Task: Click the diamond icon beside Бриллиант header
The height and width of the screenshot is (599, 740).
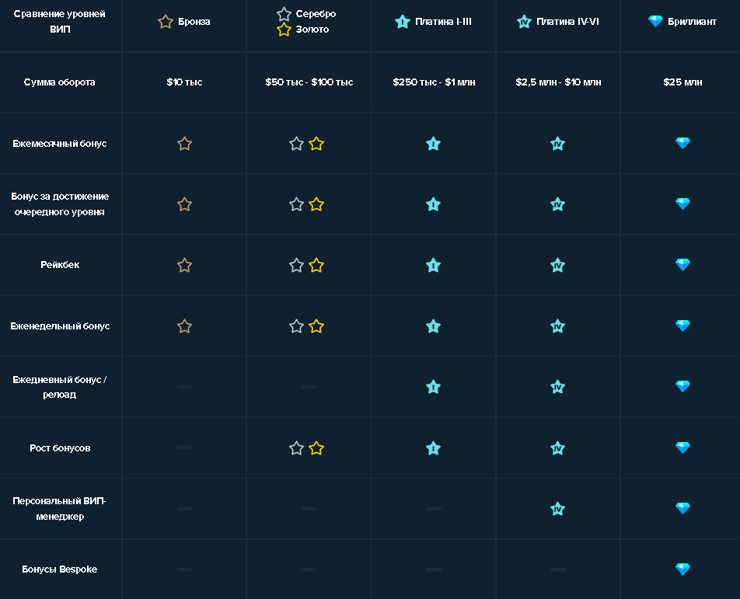Action: tap(655, 22)
